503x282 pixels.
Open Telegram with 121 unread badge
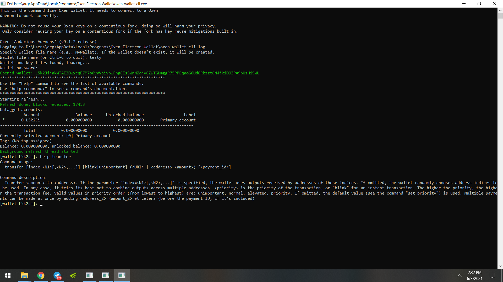point(57,275)
